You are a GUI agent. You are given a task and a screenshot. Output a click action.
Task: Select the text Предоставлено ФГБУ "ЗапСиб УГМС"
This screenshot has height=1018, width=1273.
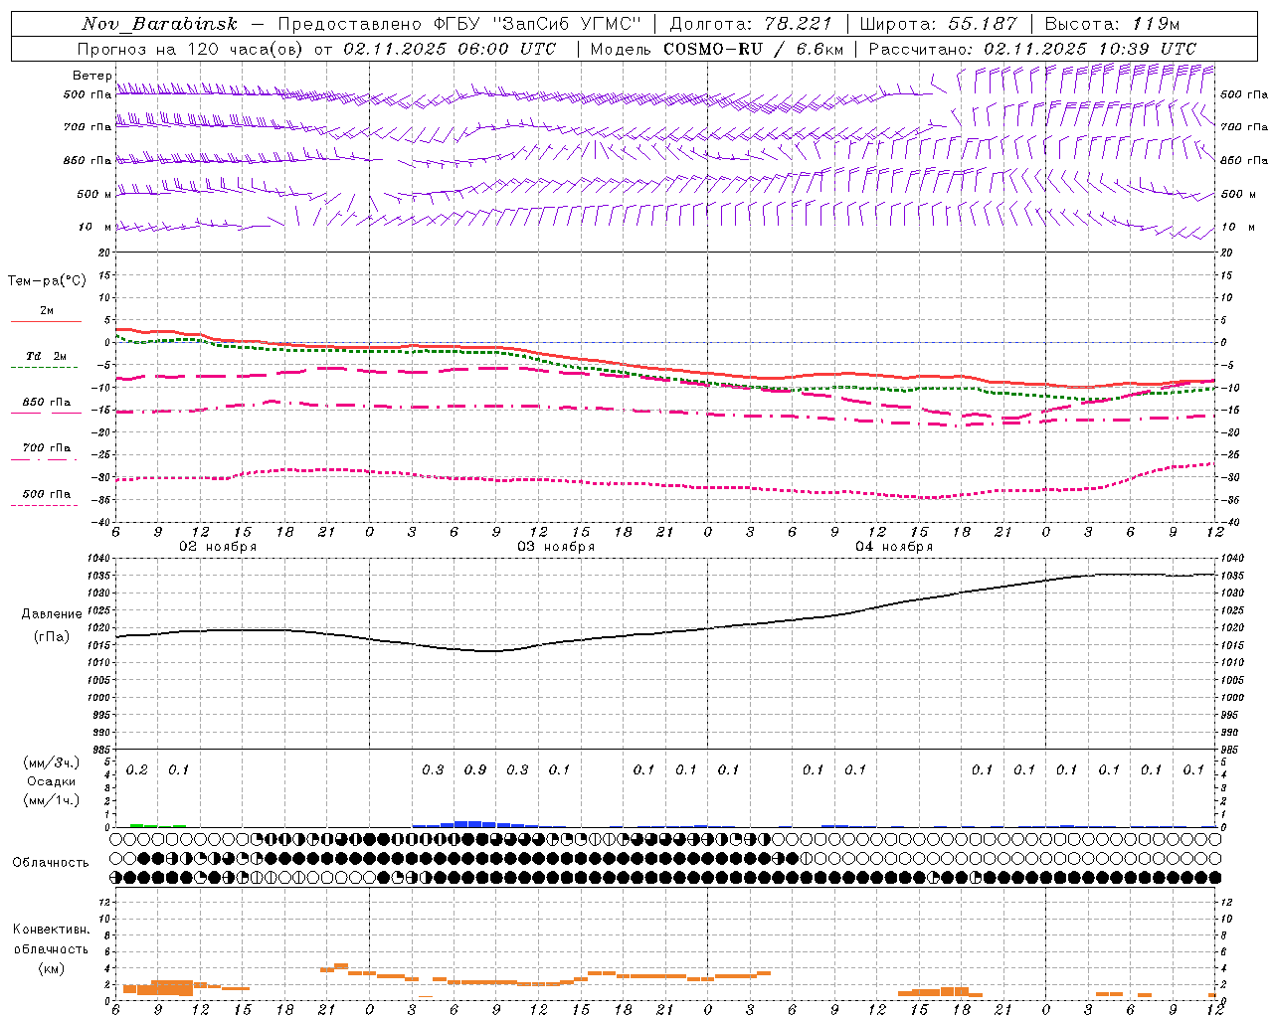click(459, 24)
